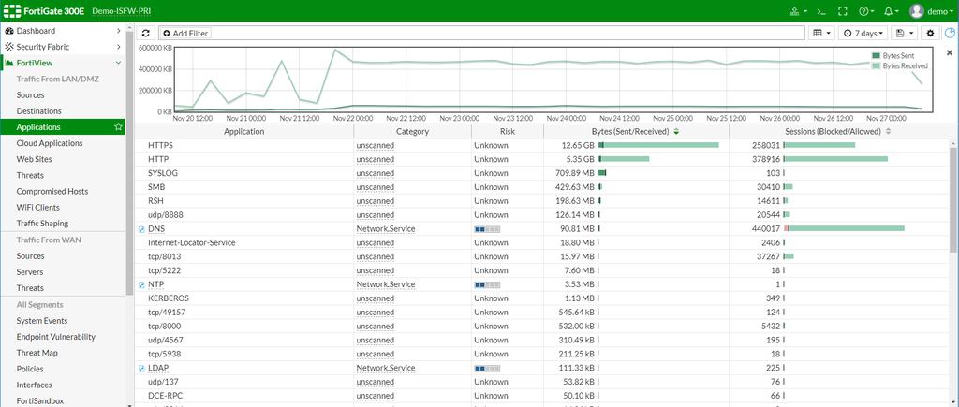
Task: Toggle Bytes Sent legend entry
Action: pyautogui.click(x=893, y=55)
